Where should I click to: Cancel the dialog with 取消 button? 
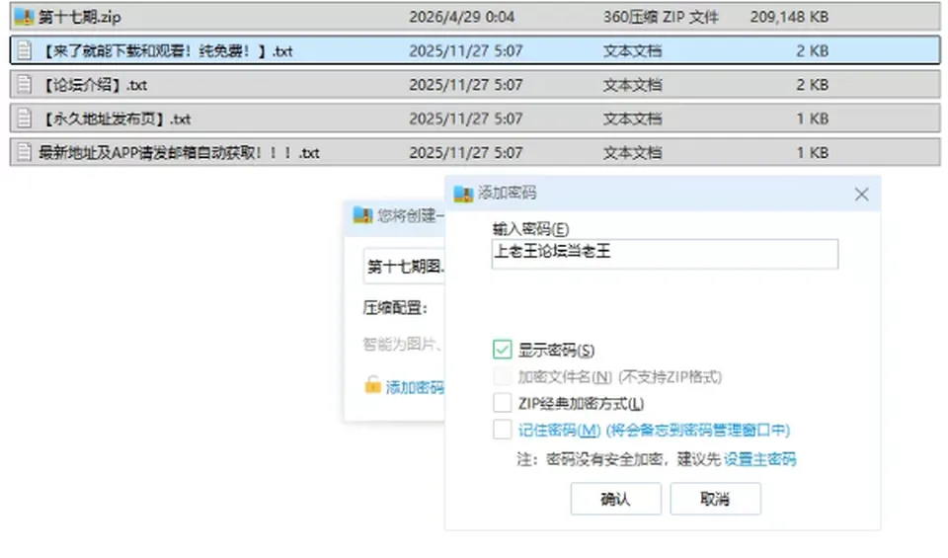715,499
